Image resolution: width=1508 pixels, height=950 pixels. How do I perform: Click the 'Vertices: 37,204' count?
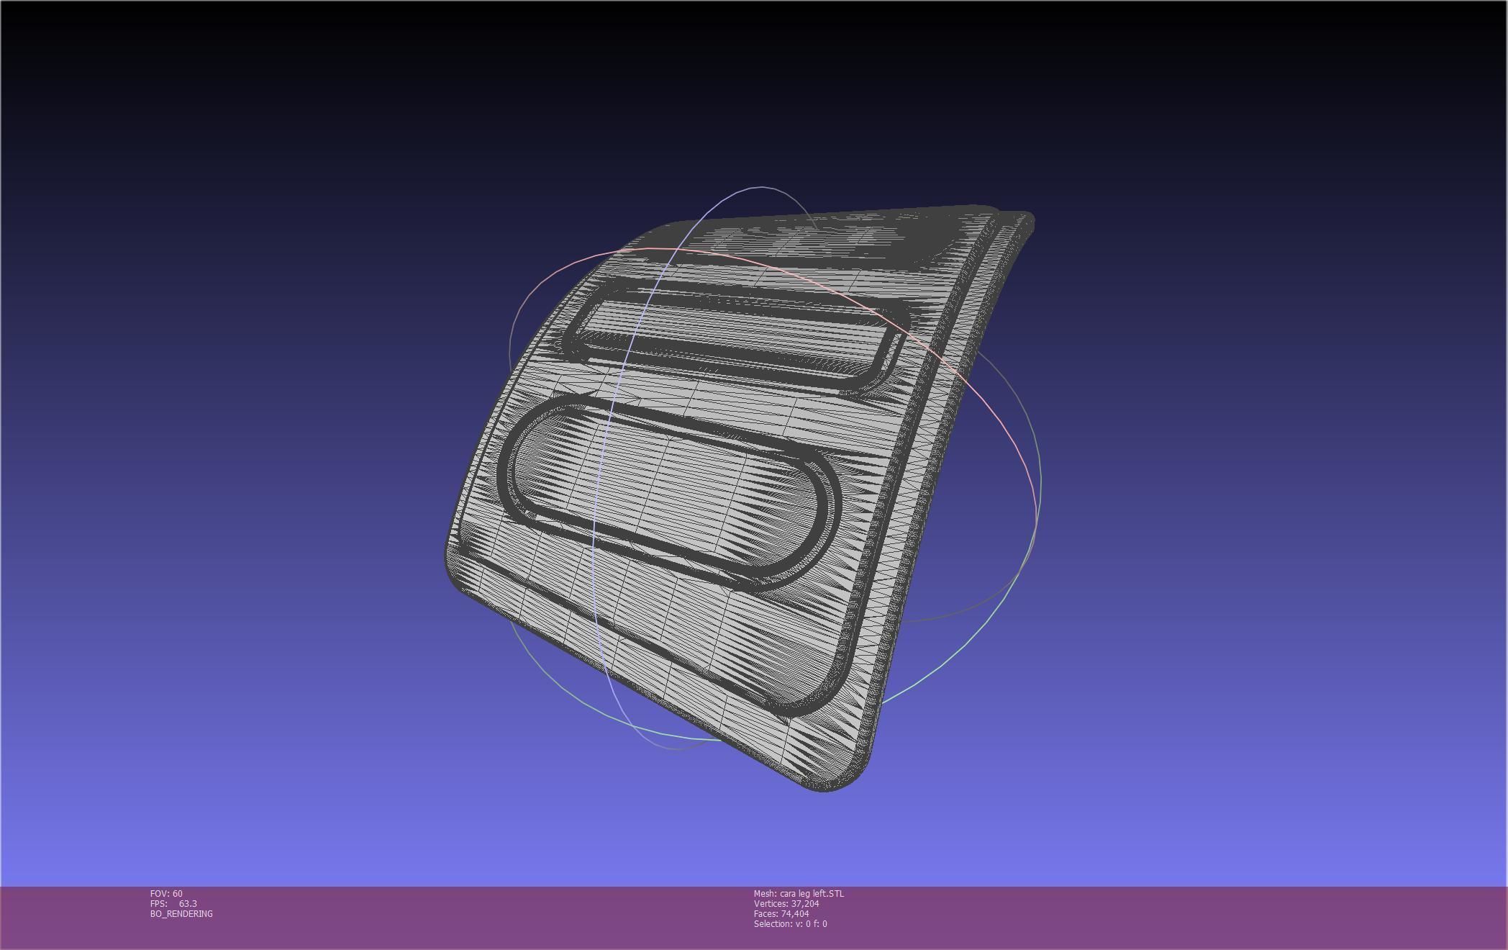[x=786, y=904]
